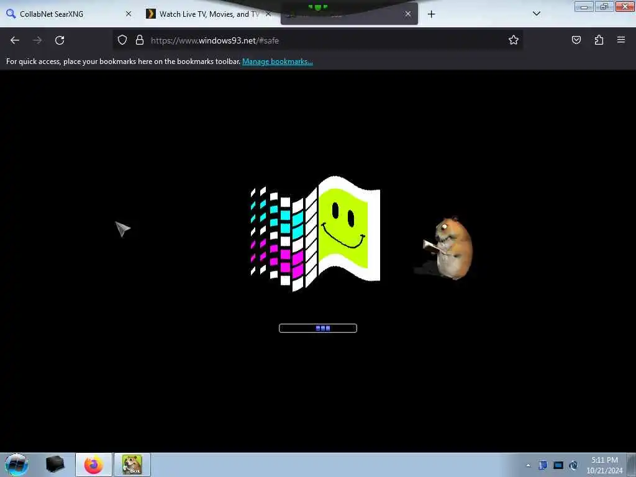The height and width of the screenshot is (477, 636).
Task: Close the CollabNet SearXNG tab
Action: tap(129, 14)
